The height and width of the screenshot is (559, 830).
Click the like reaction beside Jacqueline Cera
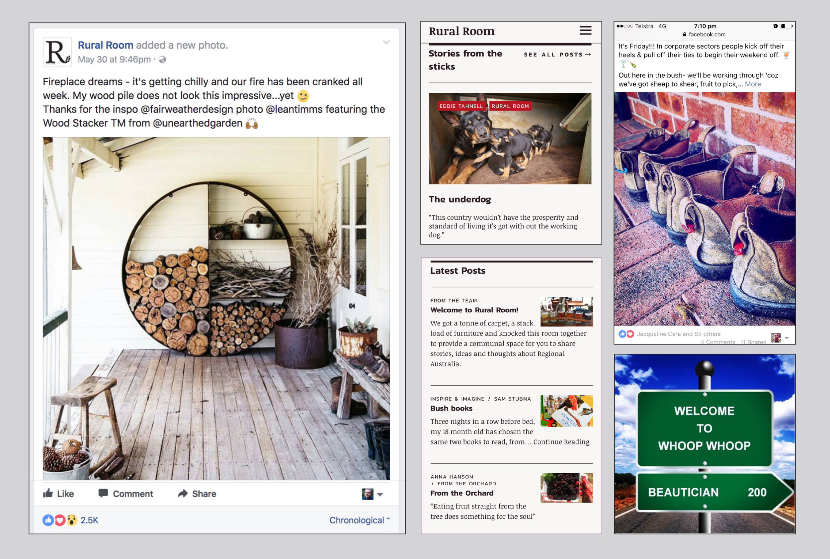[622, 334]
